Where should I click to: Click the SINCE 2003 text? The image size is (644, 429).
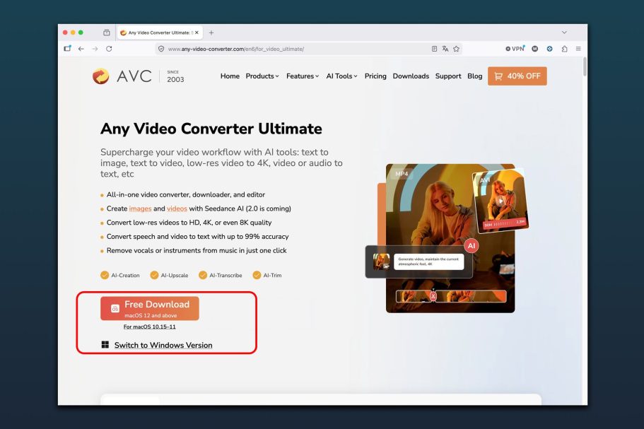click(175, 76)
